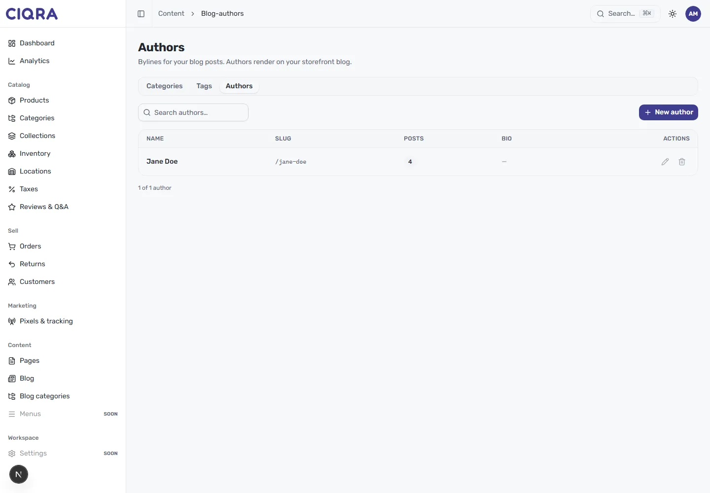Click the Authors page heading
Viewport: 710px width, 493px height.
161,47
